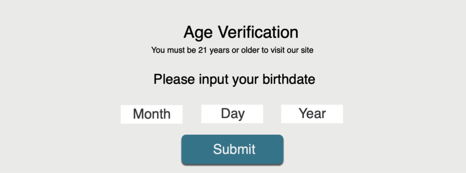466x173 pixels.
Task: Submit the birthdate form
Action: pyautogui.click(x=232, y=149)
